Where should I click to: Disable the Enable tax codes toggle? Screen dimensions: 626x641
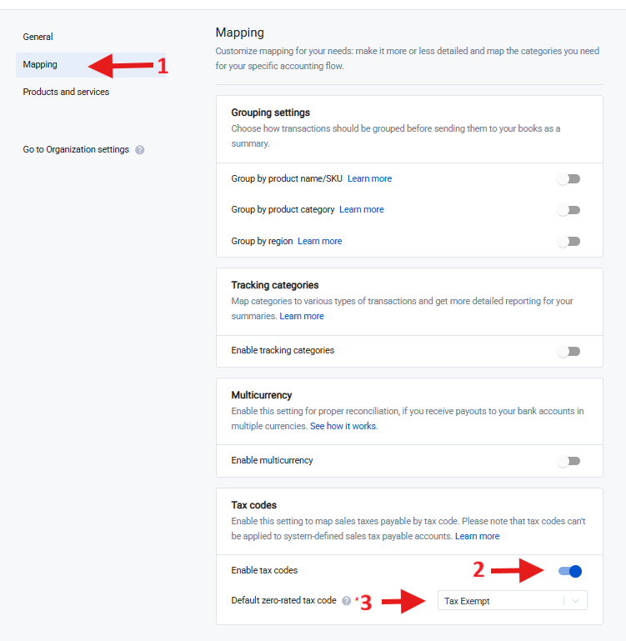569,571
